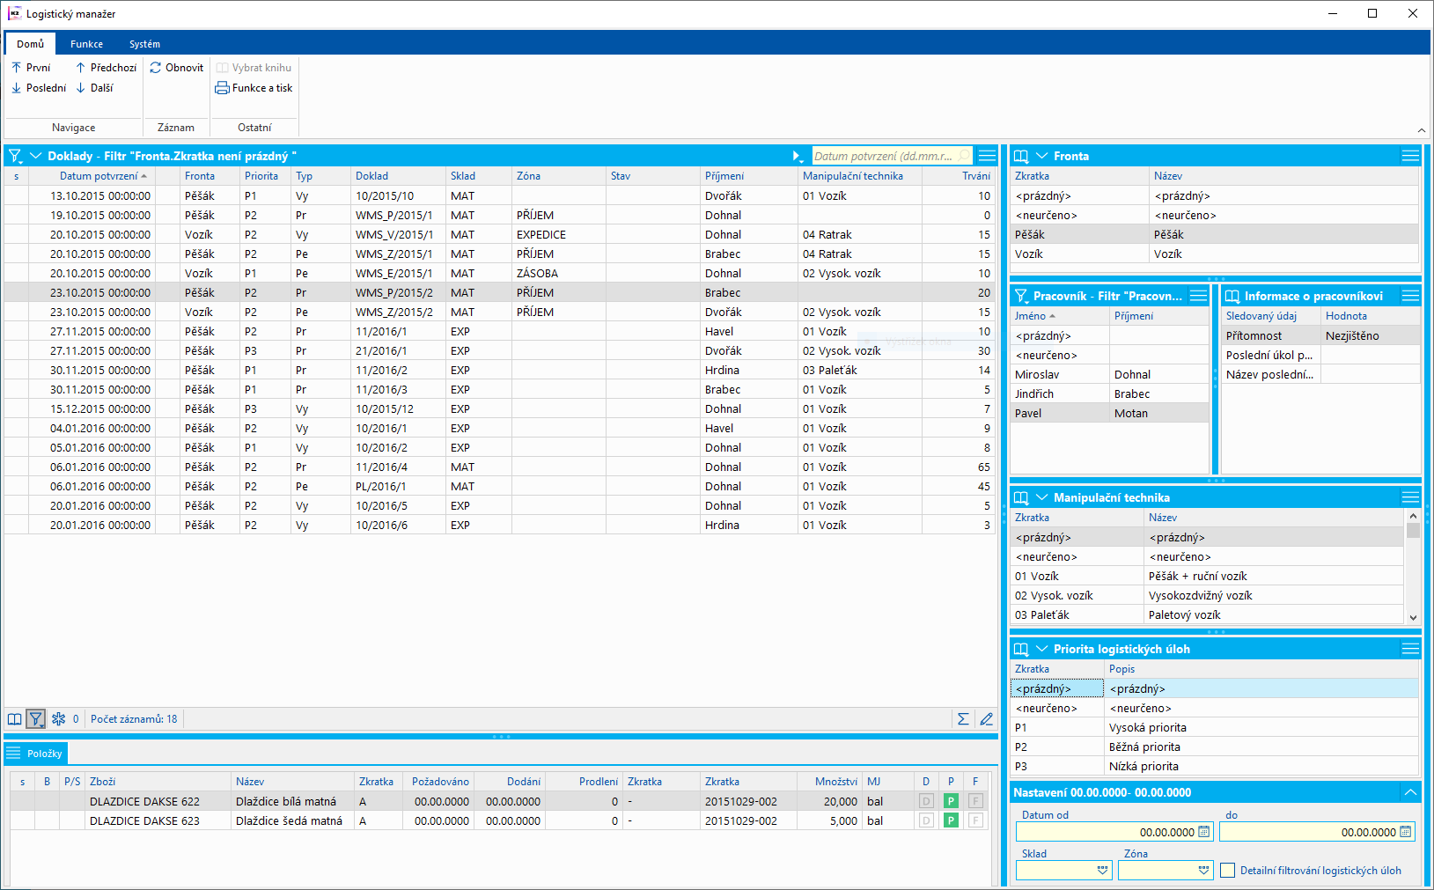Switch to the Funkce ribbon tab
Screen dimensions: 1434x890
[x=86, y=44]
